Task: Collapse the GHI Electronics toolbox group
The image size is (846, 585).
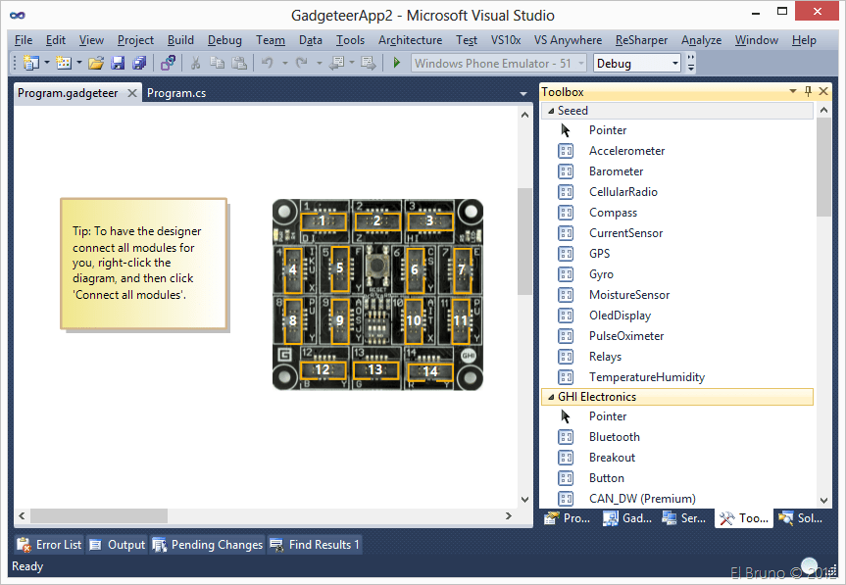Action: tap(549, 397)
